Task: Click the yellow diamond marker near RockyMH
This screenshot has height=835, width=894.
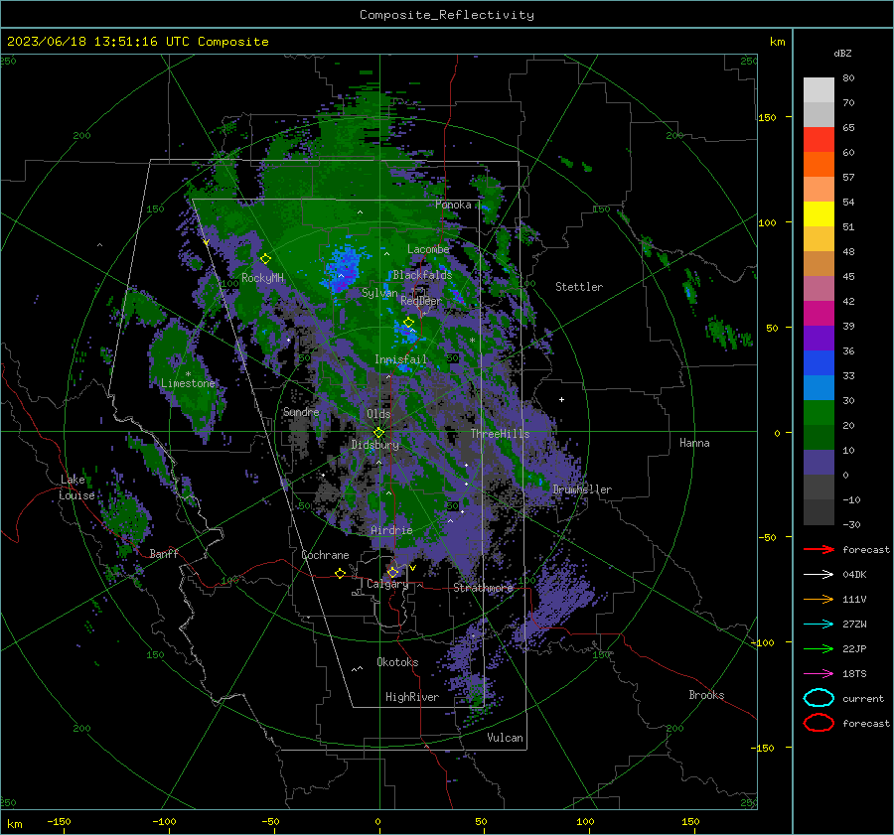Action: click(x=265, y=259)
